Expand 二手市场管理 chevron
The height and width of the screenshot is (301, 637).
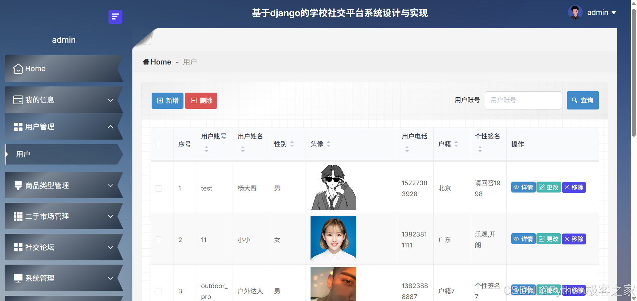coord(110,216)
